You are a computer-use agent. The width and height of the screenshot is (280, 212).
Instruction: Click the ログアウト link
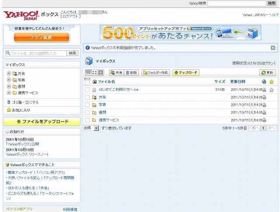pyautogui.click(x=70, y=16)
